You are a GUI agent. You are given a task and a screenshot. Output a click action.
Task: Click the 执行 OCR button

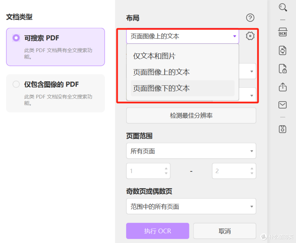pos(158,231)
